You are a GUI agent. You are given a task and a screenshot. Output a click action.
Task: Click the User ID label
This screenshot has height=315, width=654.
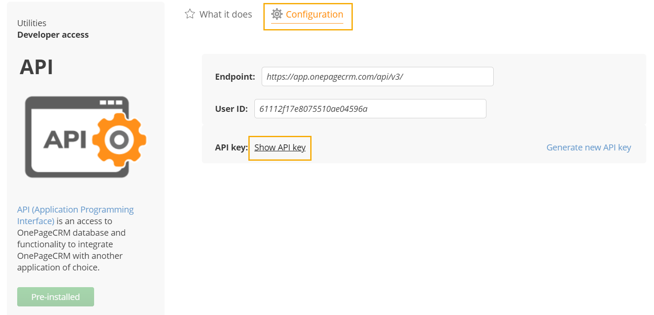point(231,108)
